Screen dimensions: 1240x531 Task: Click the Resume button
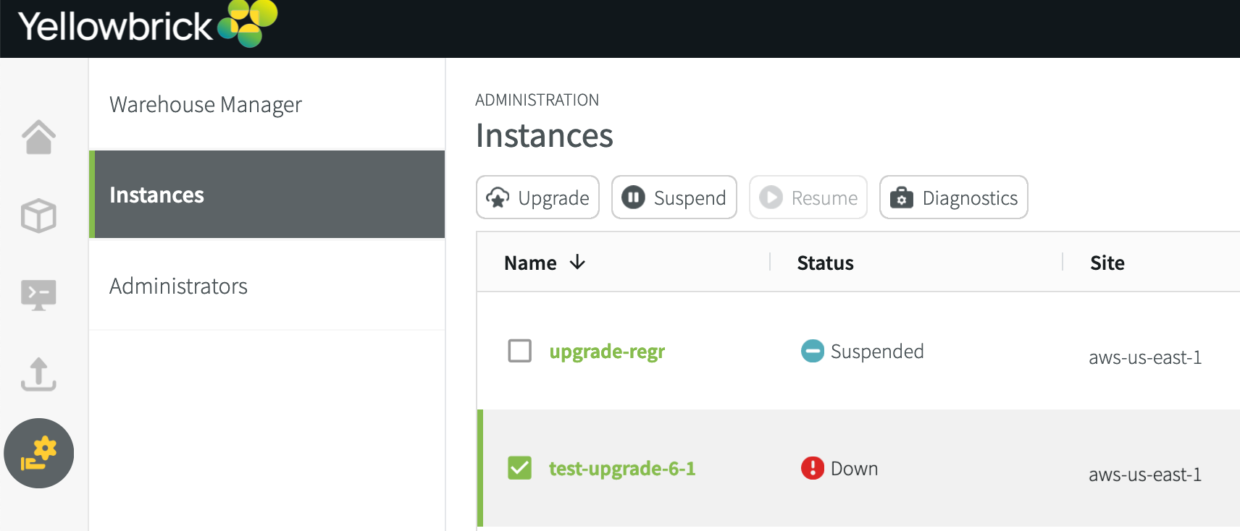click(x=808, y=197)
